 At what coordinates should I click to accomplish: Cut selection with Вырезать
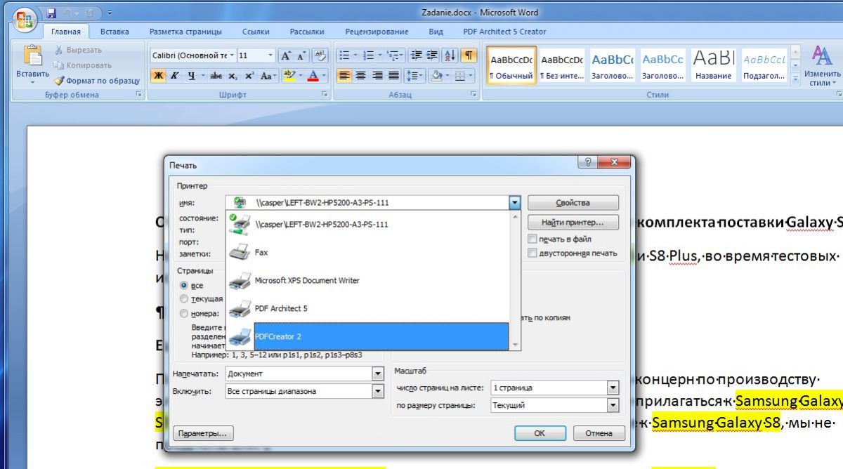pyautogui.click(x=78, y=50)
